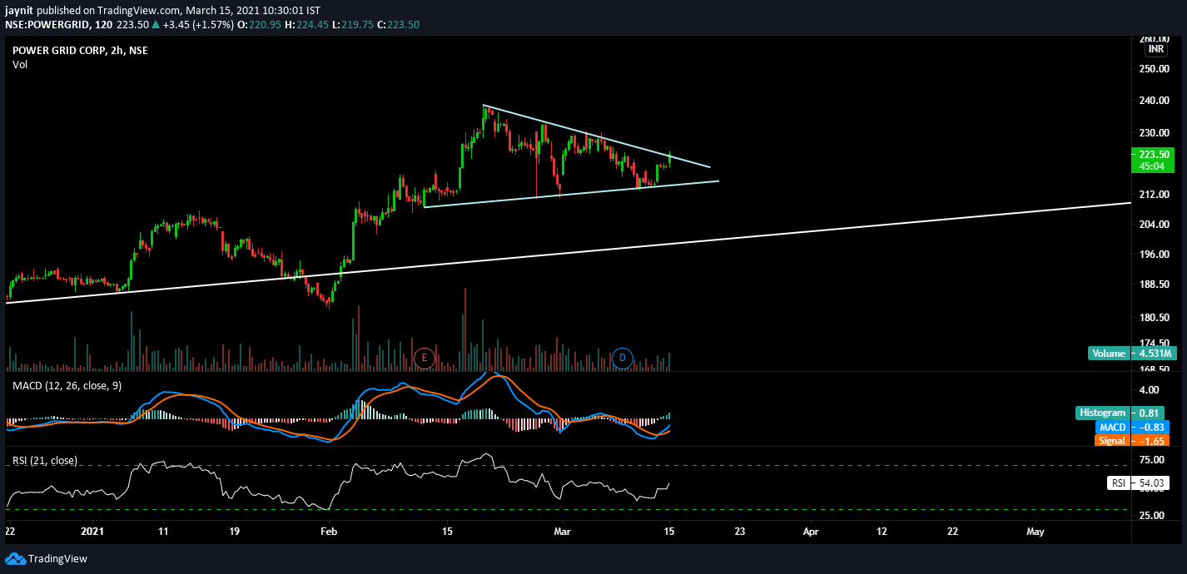This screenshot has height=574, width=1187.
Task: Click the 'Vol' indicator legend
Action: (19, 65)
